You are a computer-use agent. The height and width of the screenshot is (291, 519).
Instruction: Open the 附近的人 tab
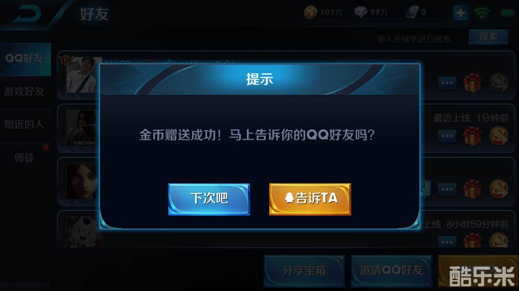pos(25,125)
